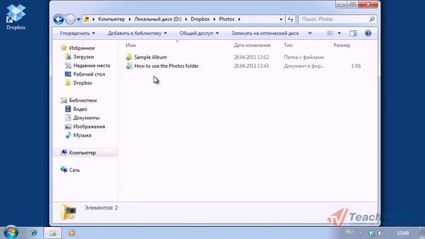Screen dimensions: 425x239
Task: Open Загрузки in the navigation pane
Action: pyautogui.click(x=83, y=56)
